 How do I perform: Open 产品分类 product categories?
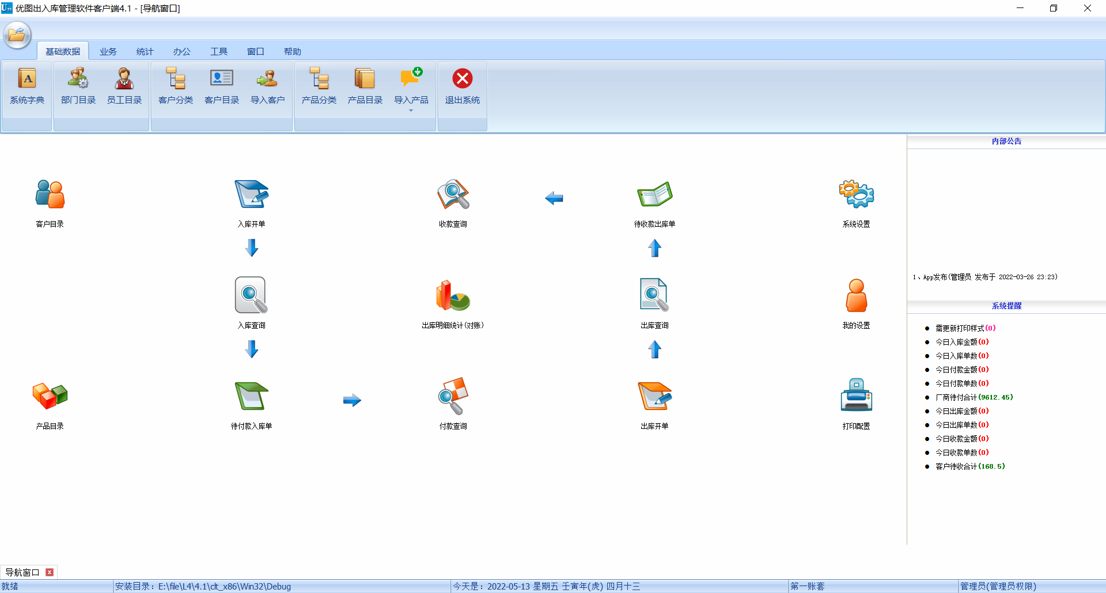coord(319,87)
